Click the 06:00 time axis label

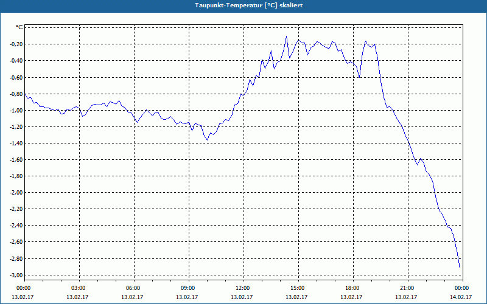[x=134, y=288]
